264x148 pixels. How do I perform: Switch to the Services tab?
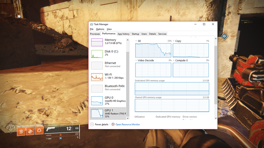[x=162, y=34]
